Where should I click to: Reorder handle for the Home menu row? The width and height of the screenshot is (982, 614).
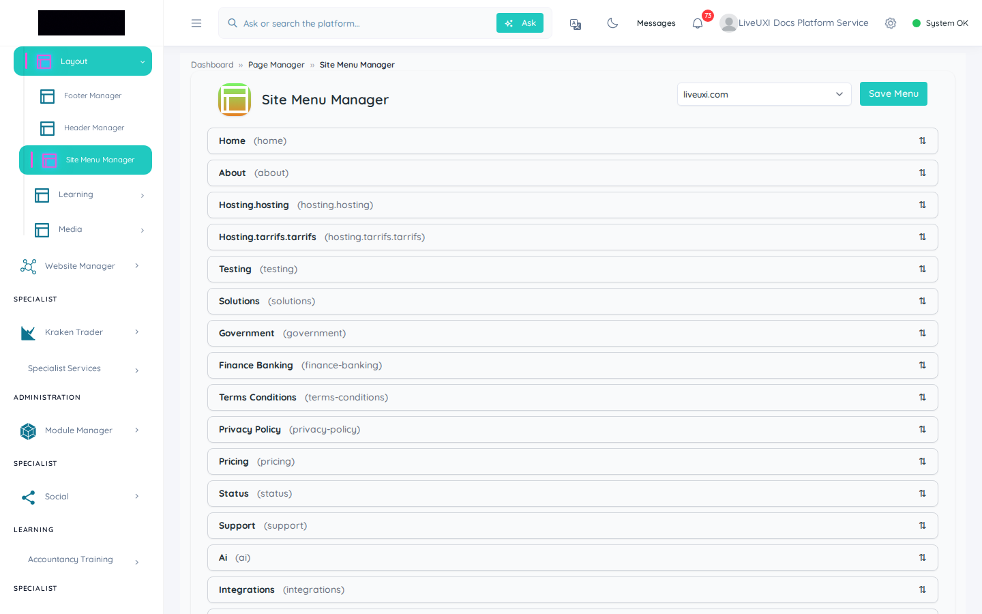[923, 141]
